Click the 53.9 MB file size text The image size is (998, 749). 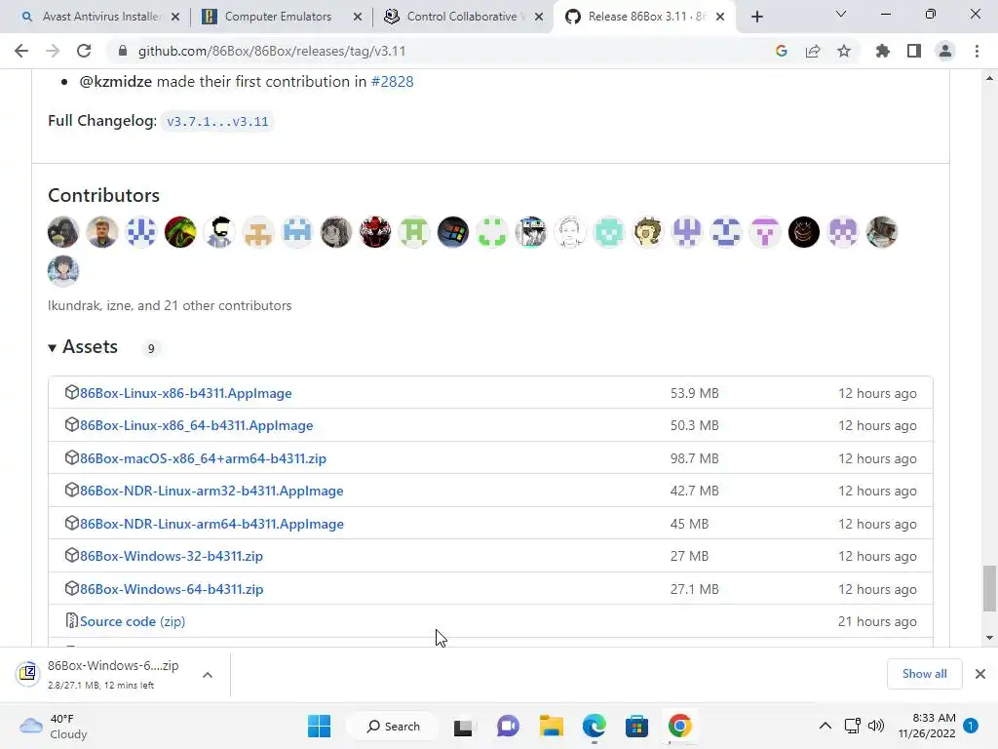694,393
